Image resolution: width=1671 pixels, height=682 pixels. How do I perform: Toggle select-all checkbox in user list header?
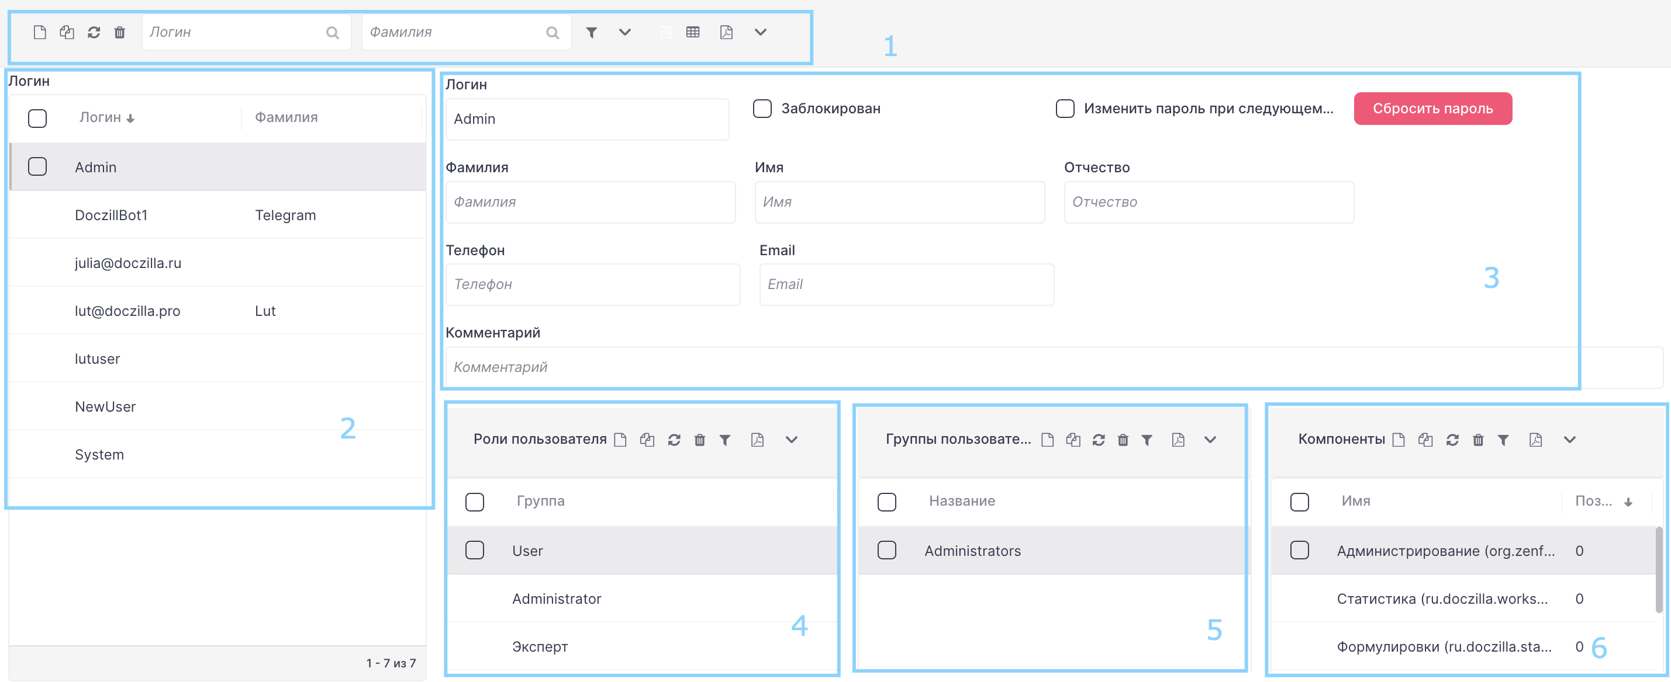37,118
